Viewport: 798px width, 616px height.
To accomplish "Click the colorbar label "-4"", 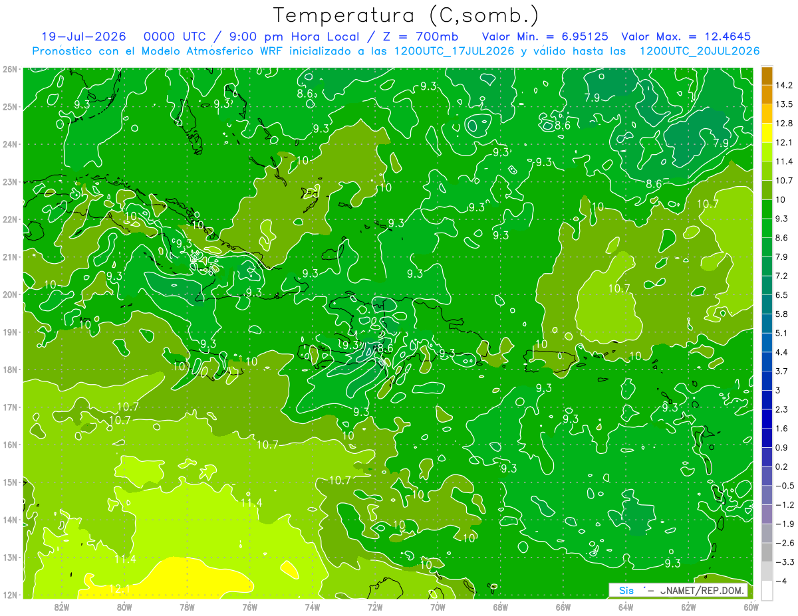I will [x=781, y=581].
